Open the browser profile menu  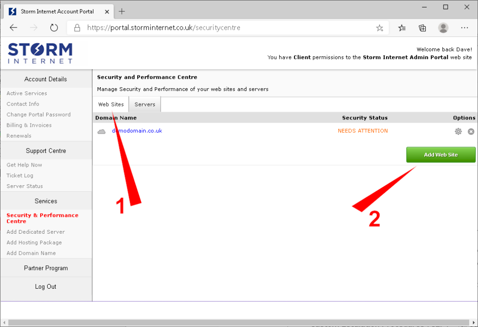[x=443, y=28]
